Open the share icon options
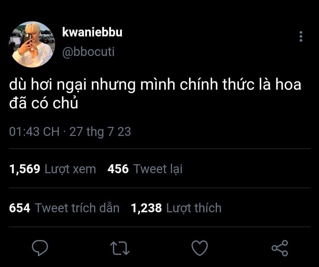Screen dimensions: 319x267 click(x=280, y=248)
